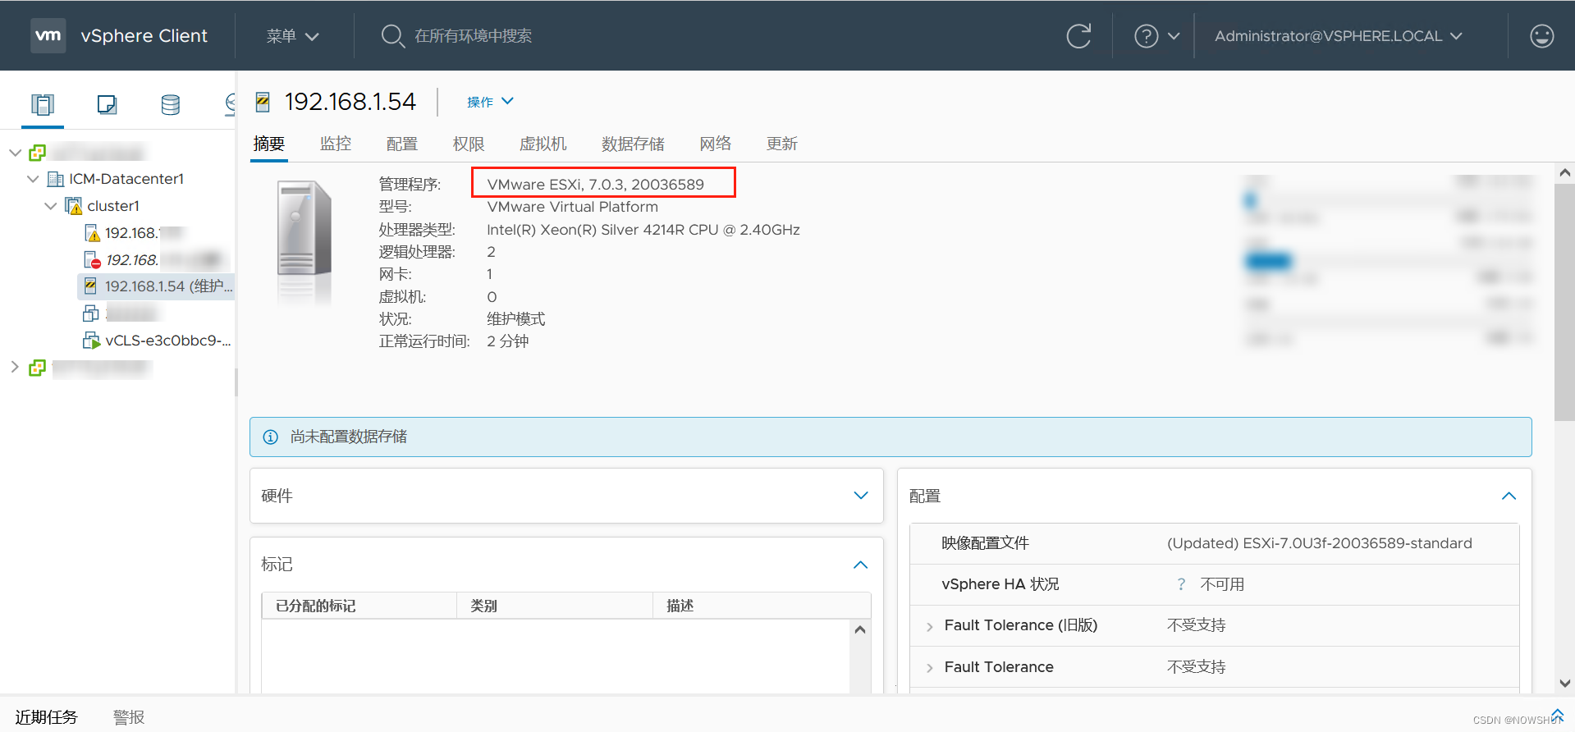Click the top vCenter server icon
Screen dimensions: 1575x732
[x=38, y=153]
